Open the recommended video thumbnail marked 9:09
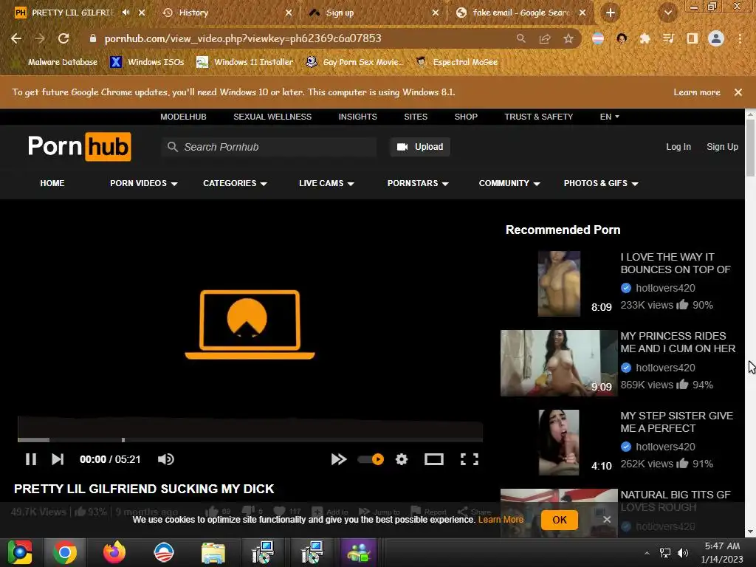 pyautogui.click(x=559, y=363)
